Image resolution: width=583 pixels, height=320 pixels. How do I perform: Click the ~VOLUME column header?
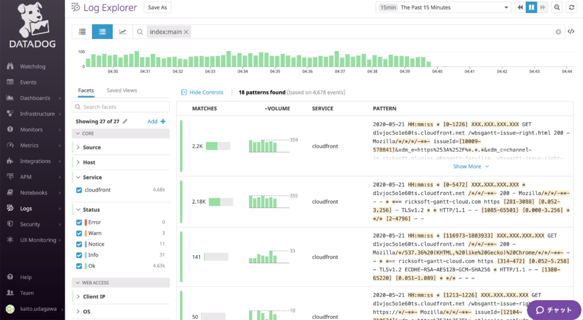(x=277, y=109)
